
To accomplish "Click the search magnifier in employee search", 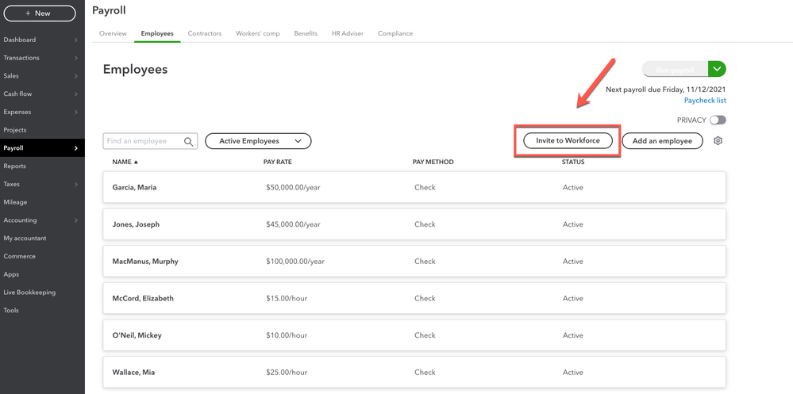I will pos(189,141).
